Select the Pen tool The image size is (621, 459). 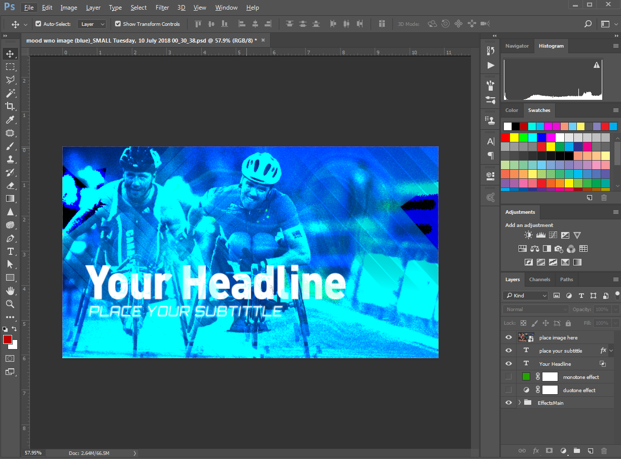pyautogui.click(x=10, y=238)
